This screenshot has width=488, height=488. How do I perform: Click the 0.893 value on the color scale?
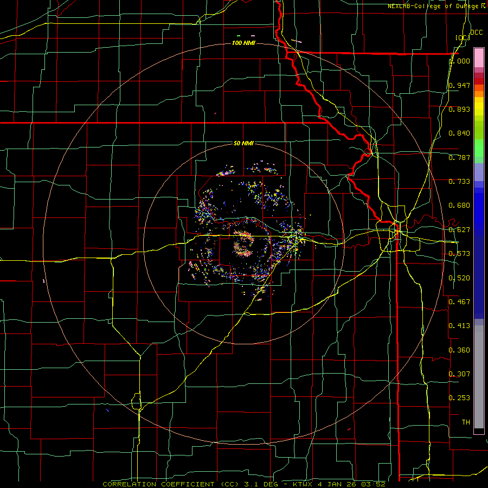point(459,109)
